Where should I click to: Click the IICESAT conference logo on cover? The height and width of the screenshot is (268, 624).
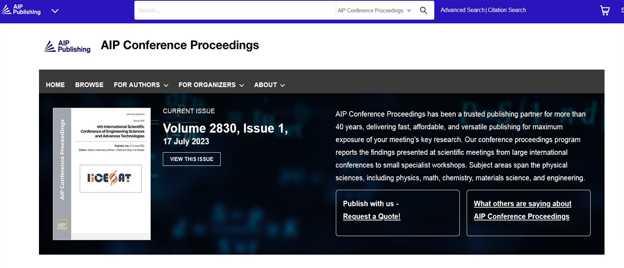pyautogui.click(x=111, y=178)
